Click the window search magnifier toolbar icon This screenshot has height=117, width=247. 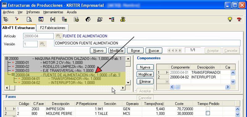click(x=41, y=19)
